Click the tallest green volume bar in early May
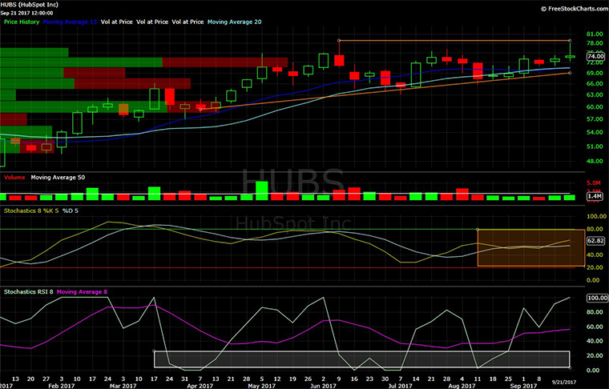609x389 pixels. pyautogui.click(x=262, y=190)
